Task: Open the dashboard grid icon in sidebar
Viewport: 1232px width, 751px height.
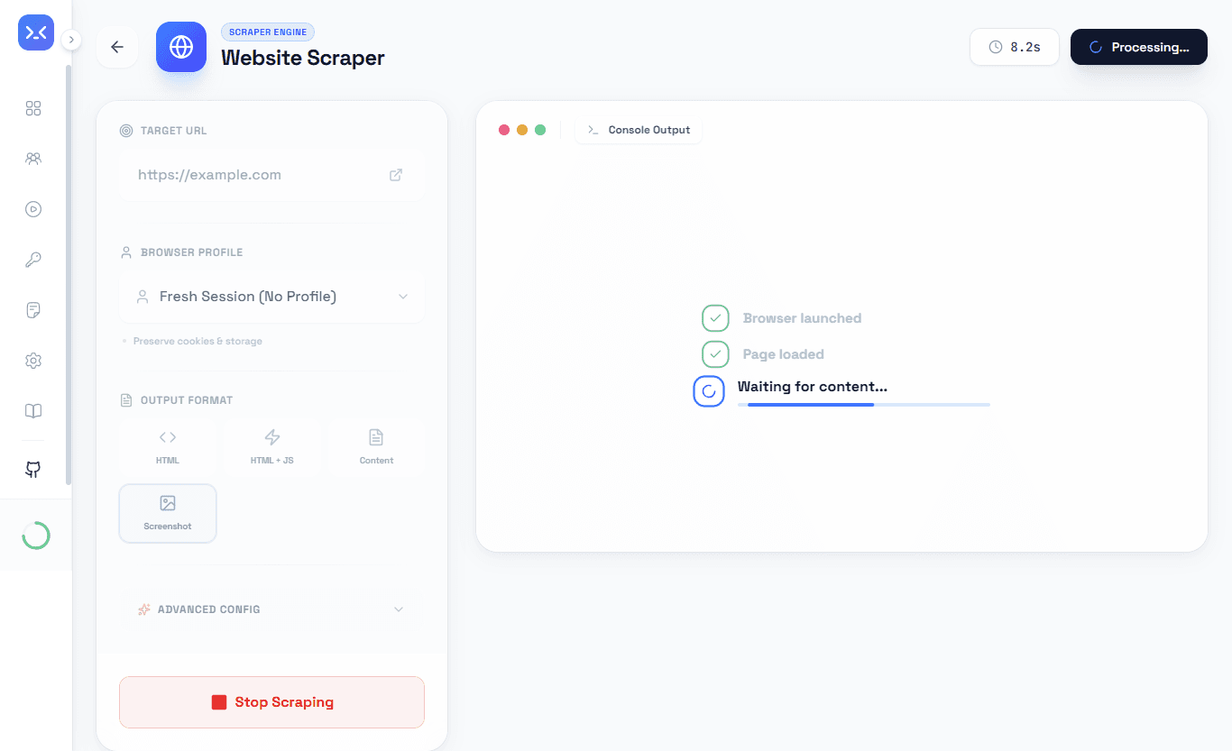Action: pos(33,109)
